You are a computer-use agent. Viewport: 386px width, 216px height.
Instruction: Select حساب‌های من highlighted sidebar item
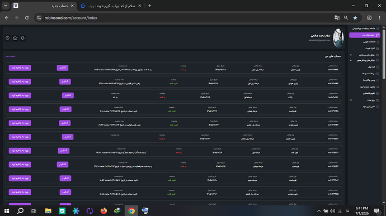tap(365, 35)
